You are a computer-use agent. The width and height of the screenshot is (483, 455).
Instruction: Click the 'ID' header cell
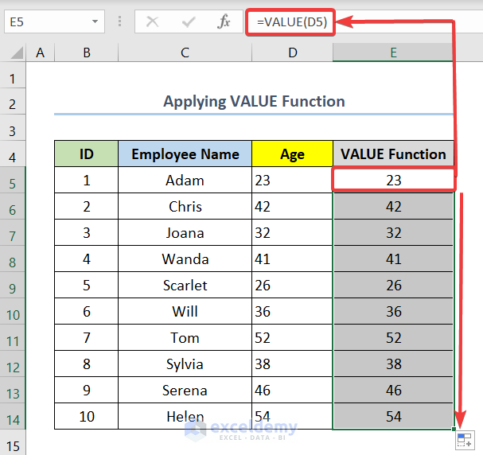[86, 154]
